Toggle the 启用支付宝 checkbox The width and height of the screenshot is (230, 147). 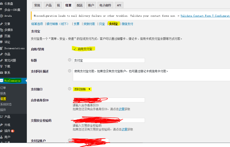(74, 49)
